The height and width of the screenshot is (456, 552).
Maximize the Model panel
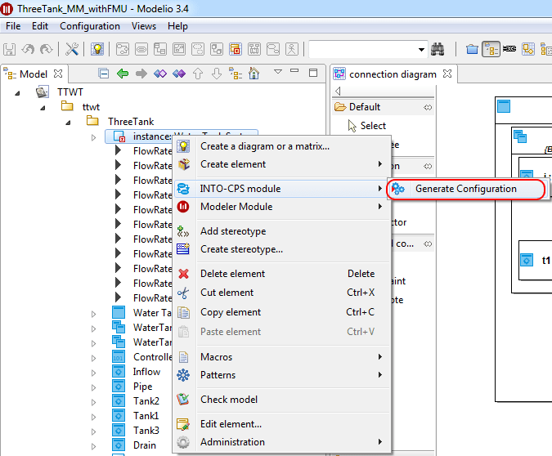[313, 73]
